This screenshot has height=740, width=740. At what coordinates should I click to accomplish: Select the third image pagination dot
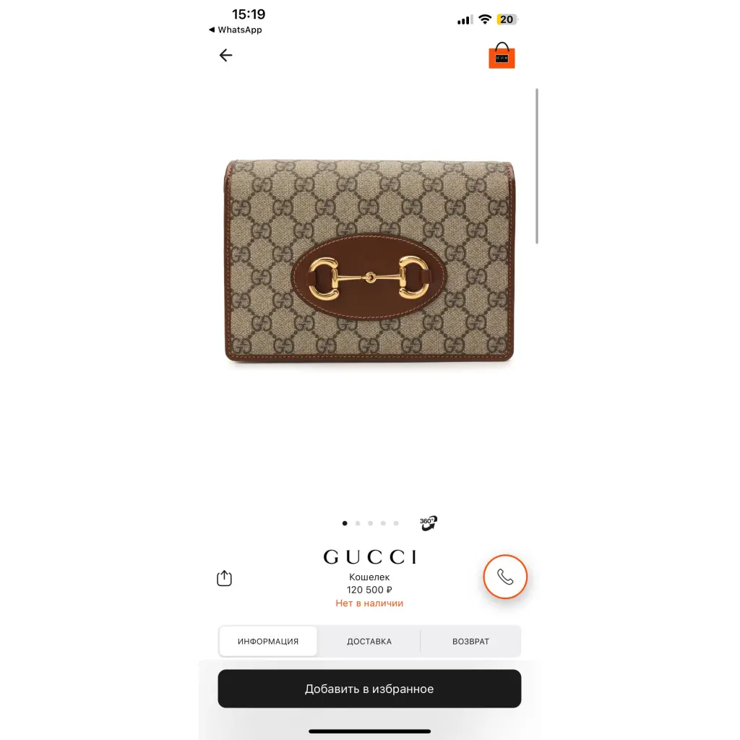pyautogui.click(x=371, y=523)
